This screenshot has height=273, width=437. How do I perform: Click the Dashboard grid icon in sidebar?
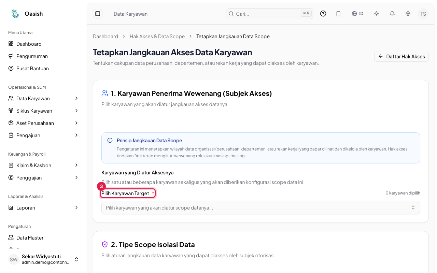11,44
